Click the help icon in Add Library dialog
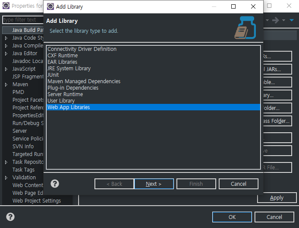This screenshot has height=228, width=299. point(55,184)
